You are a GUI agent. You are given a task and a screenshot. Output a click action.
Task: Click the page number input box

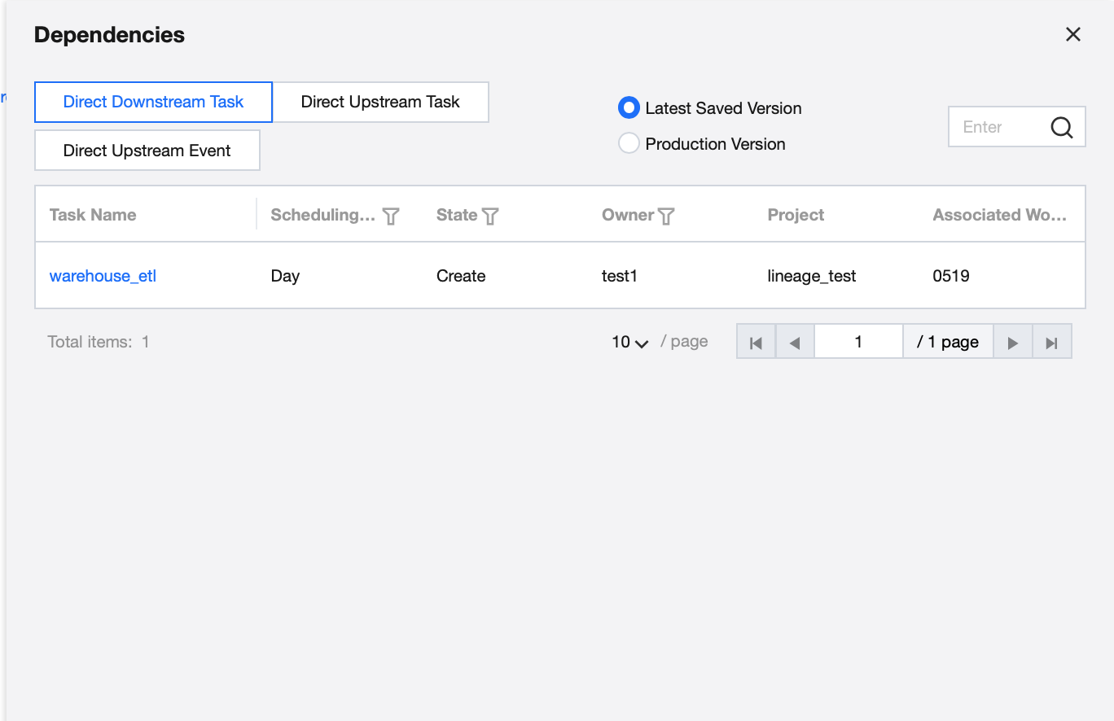[x=858, y=343]
